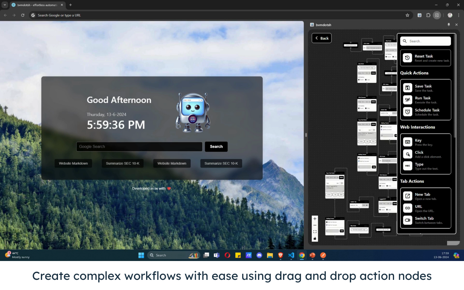
Task: Click the New Tab action icon
Action: pos(409,196)
